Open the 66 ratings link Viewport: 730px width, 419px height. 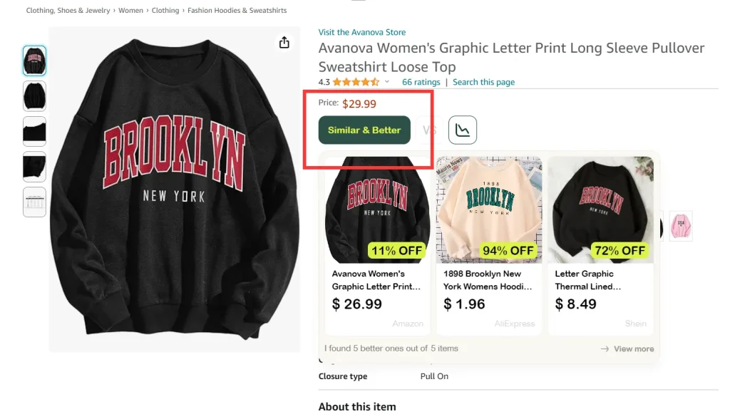pos(421,82)
